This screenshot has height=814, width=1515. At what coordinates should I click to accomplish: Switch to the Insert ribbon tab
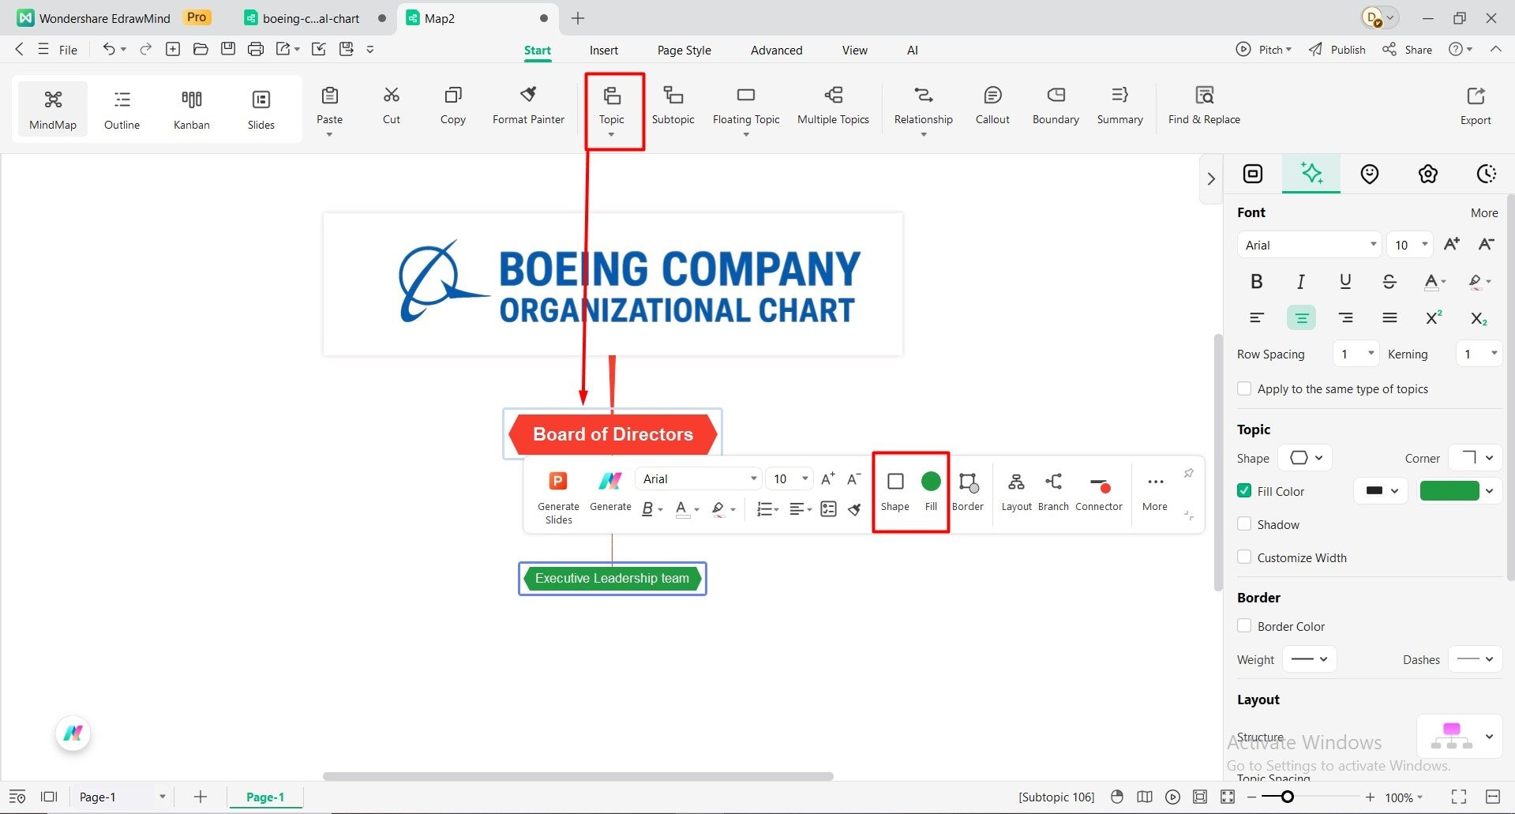coord(604,50)
